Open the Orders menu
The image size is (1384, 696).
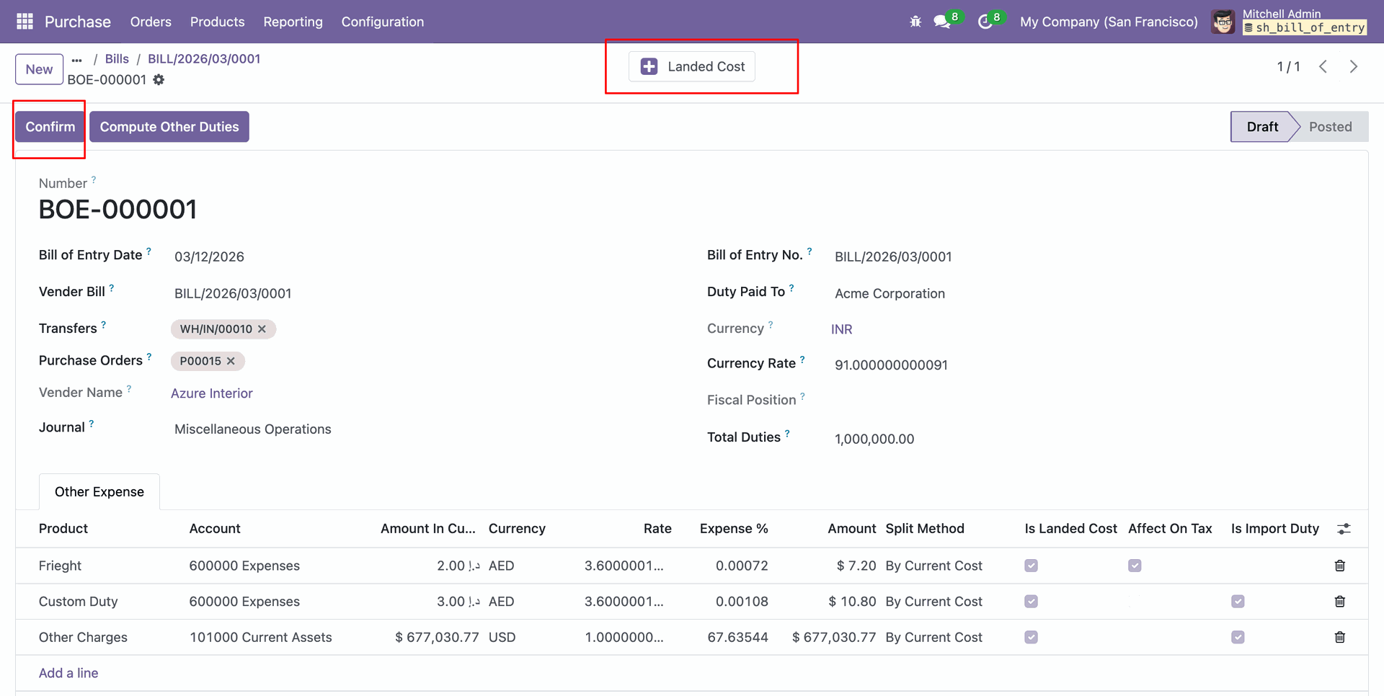click(x=151, y=22)
